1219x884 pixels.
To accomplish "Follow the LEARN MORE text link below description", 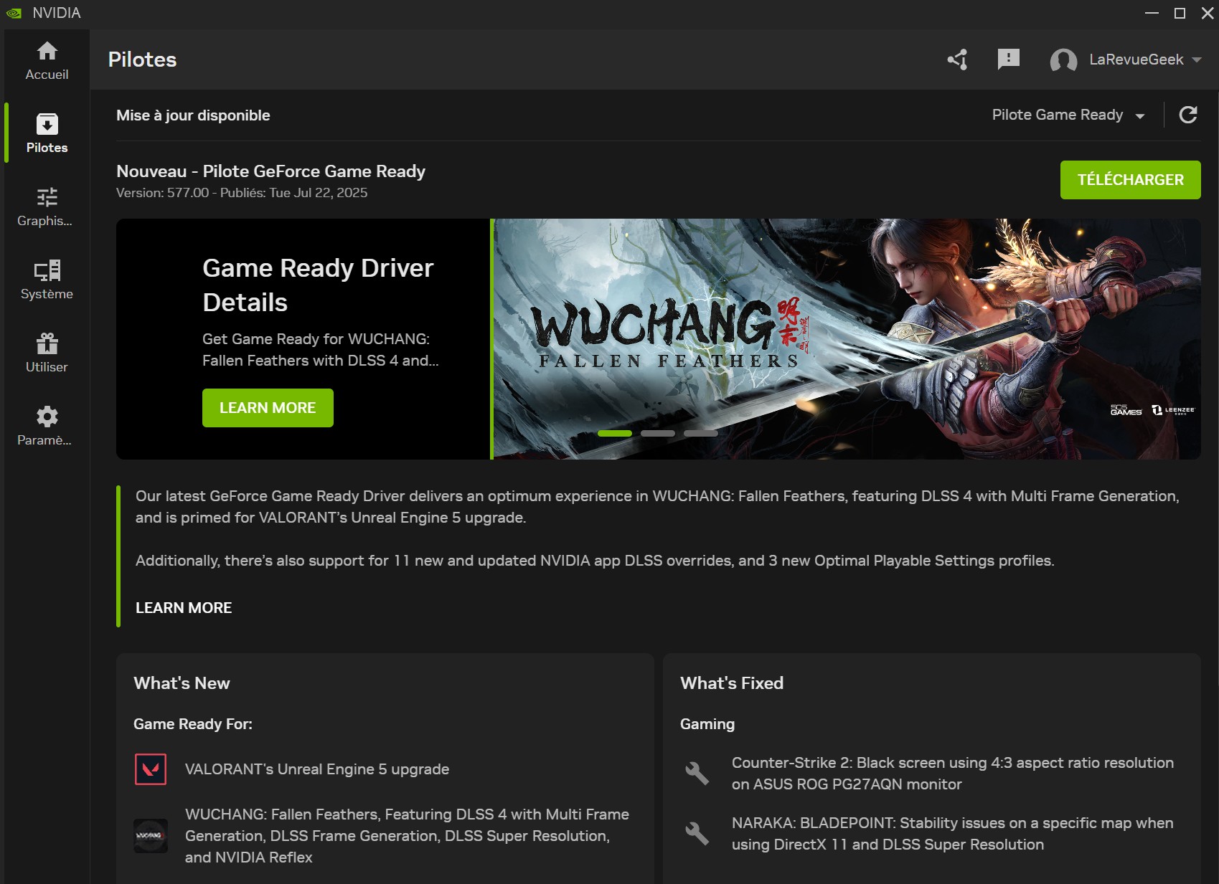I will (x=184, y=608).
